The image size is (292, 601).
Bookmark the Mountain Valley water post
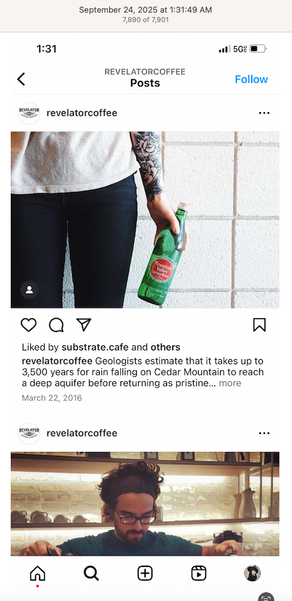[x=259, y=325]
